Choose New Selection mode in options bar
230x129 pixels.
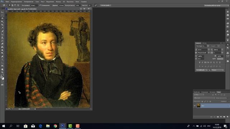10,5
